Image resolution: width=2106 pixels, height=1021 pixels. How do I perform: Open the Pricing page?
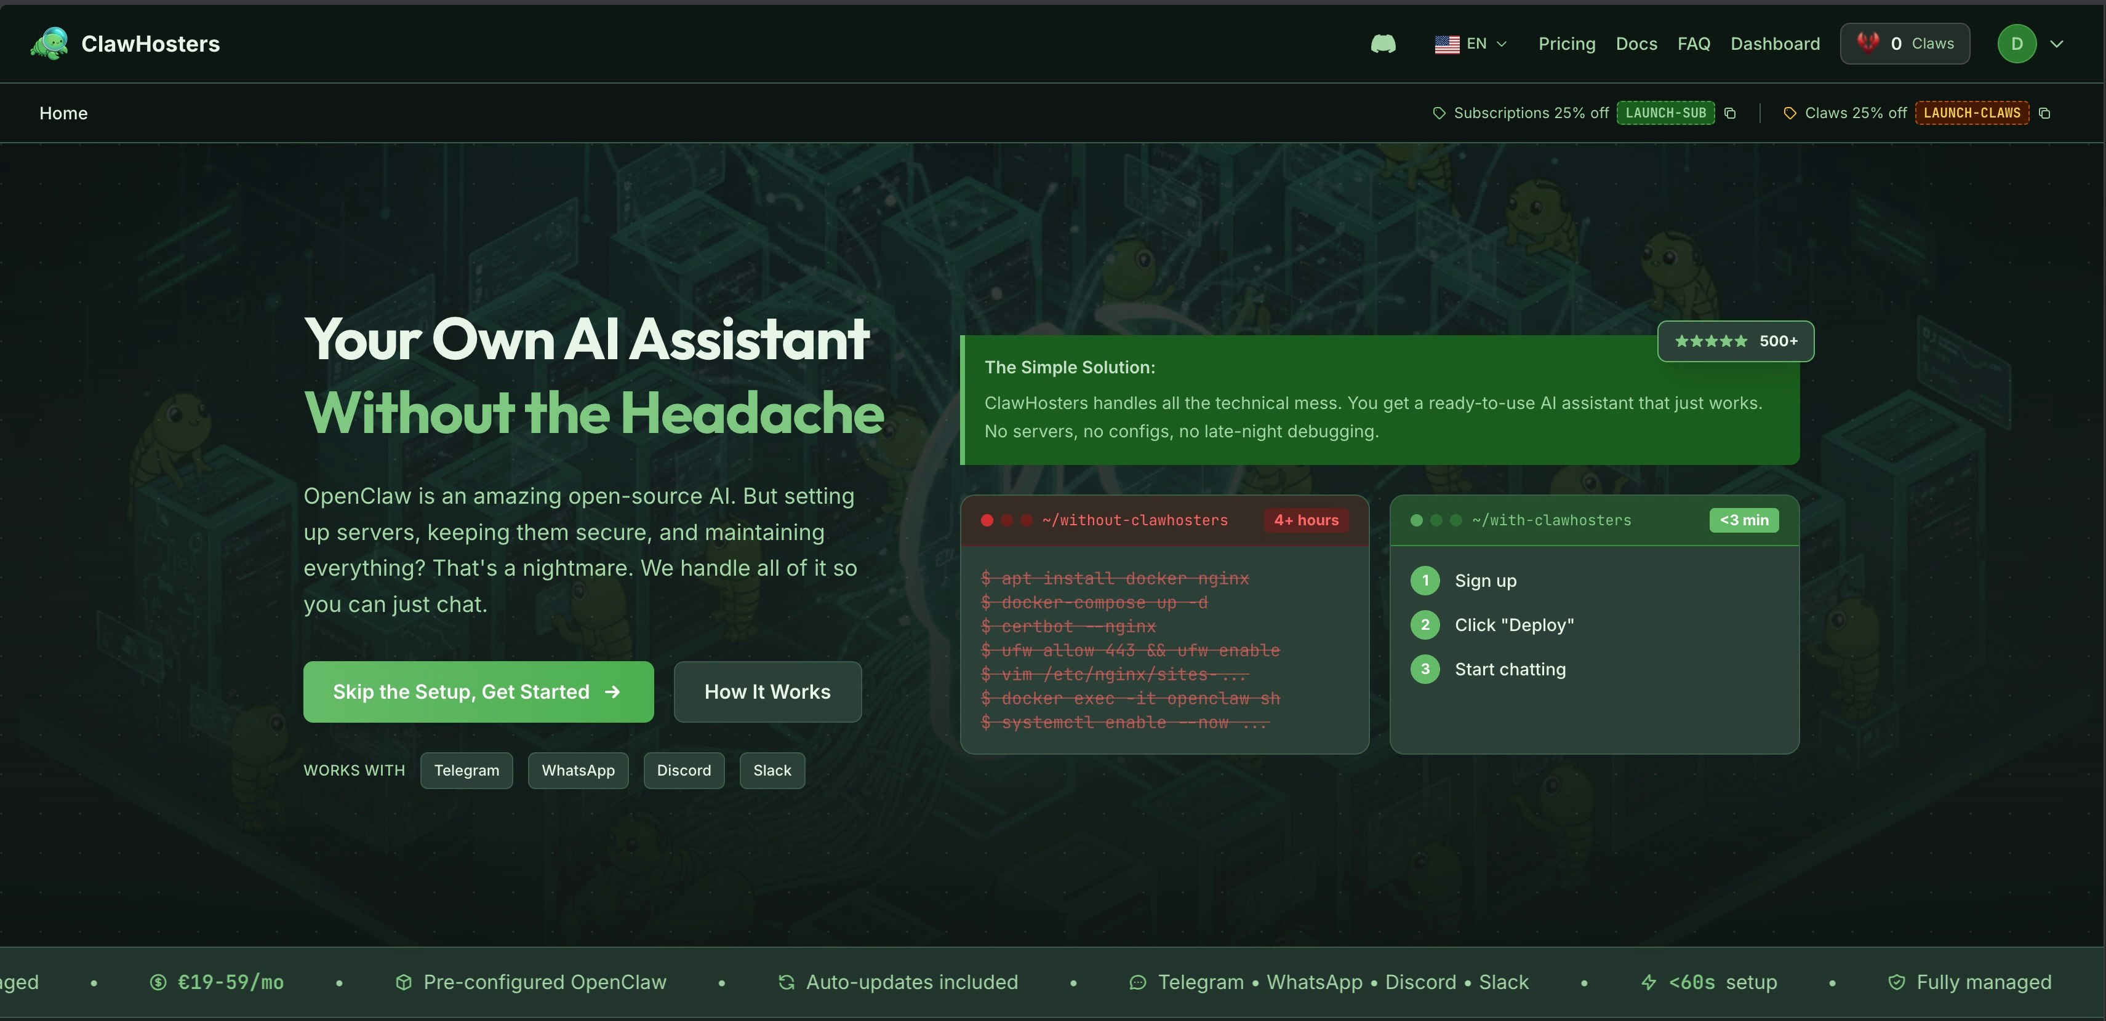(1566, 44)
